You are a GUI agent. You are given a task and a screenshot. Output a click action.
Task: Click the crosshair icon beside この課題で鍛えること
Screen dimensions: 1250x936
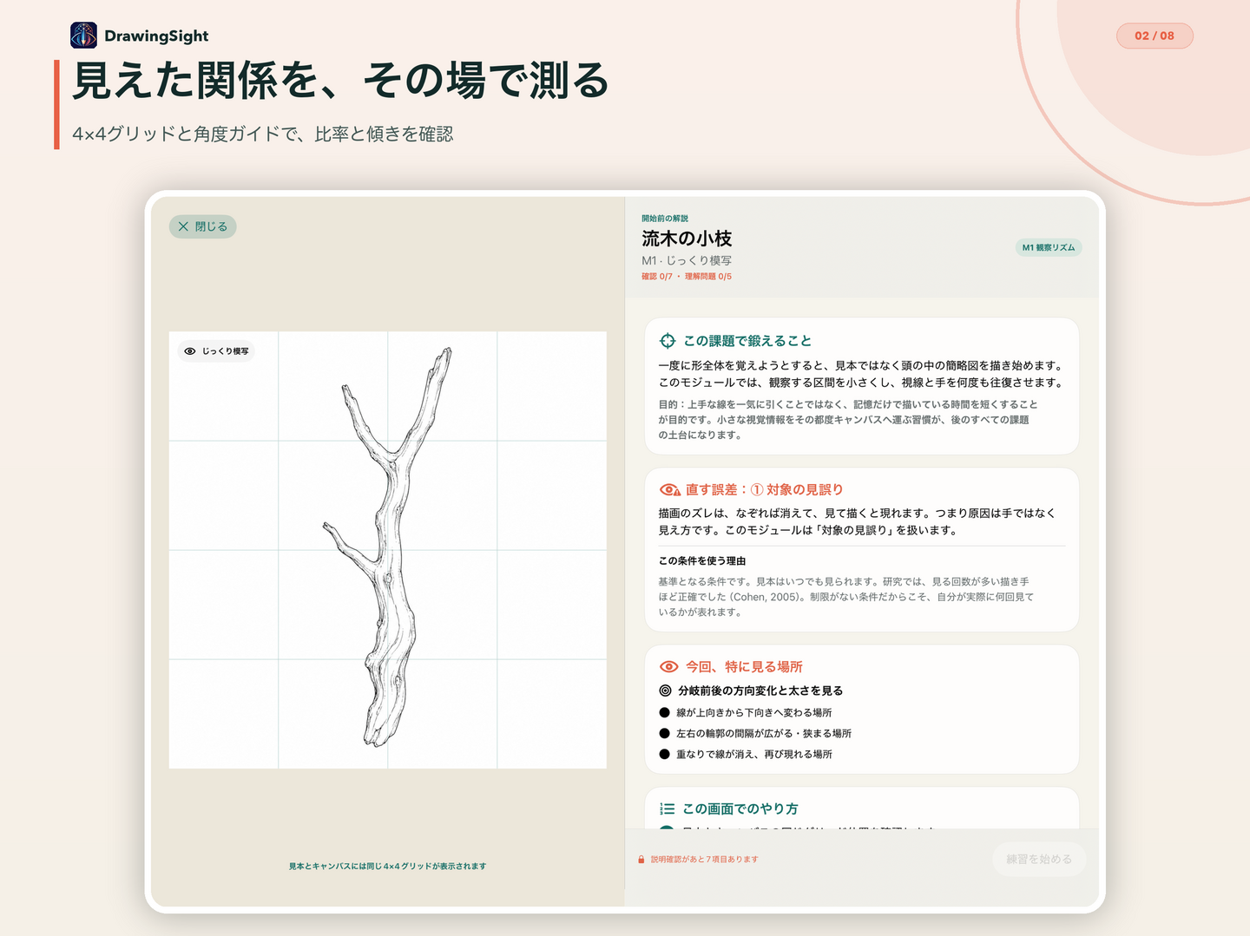click(668, 341)
